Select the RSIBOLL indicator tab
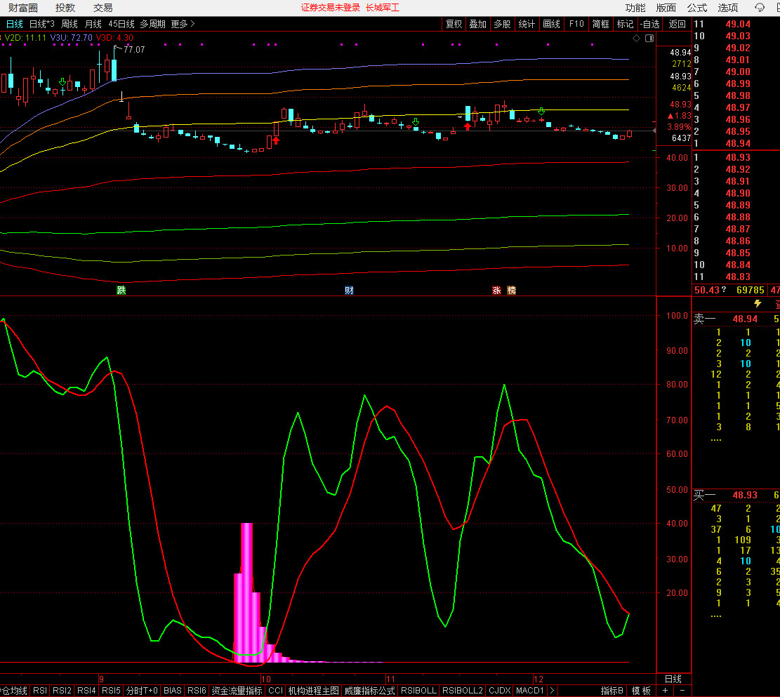Viewport: 780px width, 697px height. click(418, 691)
